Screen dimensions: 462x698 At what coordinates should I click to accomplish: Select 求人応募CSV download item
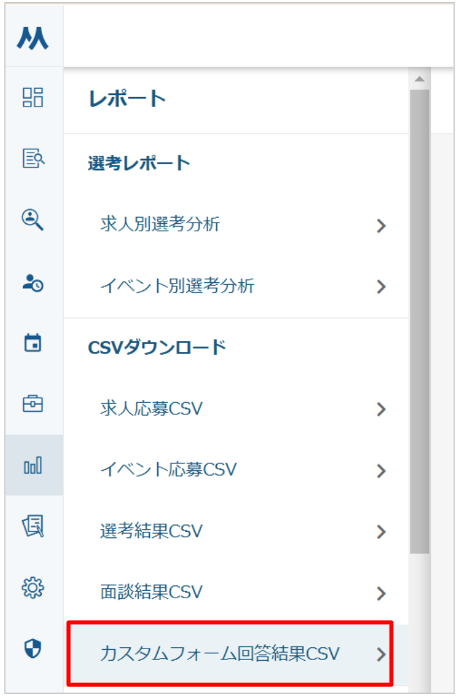pyautogui.click(x=151, y=408)
